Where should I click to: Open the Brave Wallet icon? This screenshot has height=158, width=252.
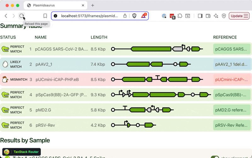pos(208,16)
